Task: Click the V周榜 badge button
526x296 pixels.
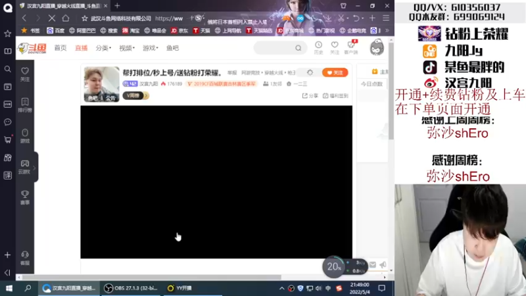Action: coord(136,95)
